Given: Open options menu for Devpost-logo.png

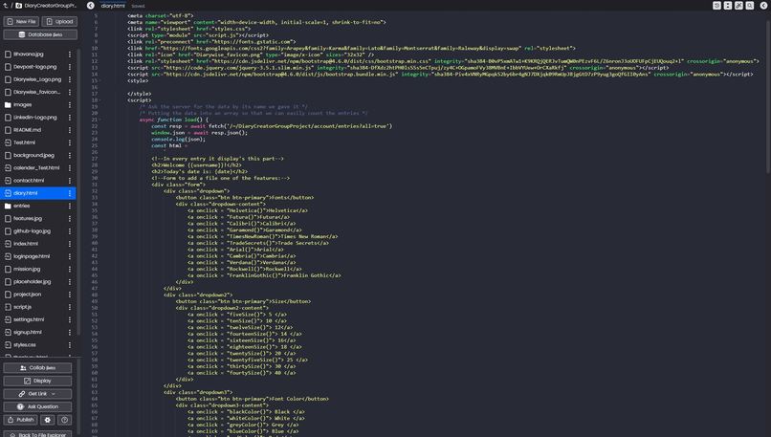Looking at the screenshot, I should pos(70,67).
